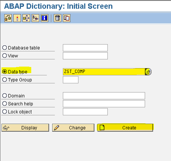Open the Display object list icon
Screen dimensions: 171x161
pyautogui.click(x=35, y=18)
